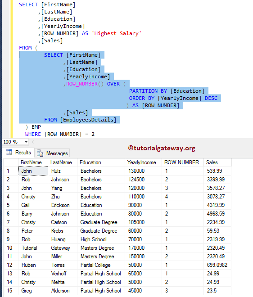Click the sales value 3399.99
The width and height of the screenshot is (253, 297).
pyautogui.click(x=217, y=180)
